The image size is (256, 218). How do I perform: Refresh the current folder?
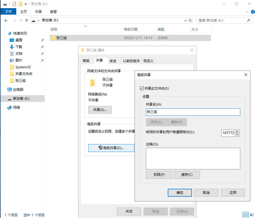pos(190,21)
